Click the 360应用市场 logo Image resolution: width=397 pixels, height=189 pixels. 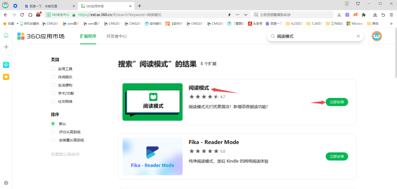click(41, 36)
